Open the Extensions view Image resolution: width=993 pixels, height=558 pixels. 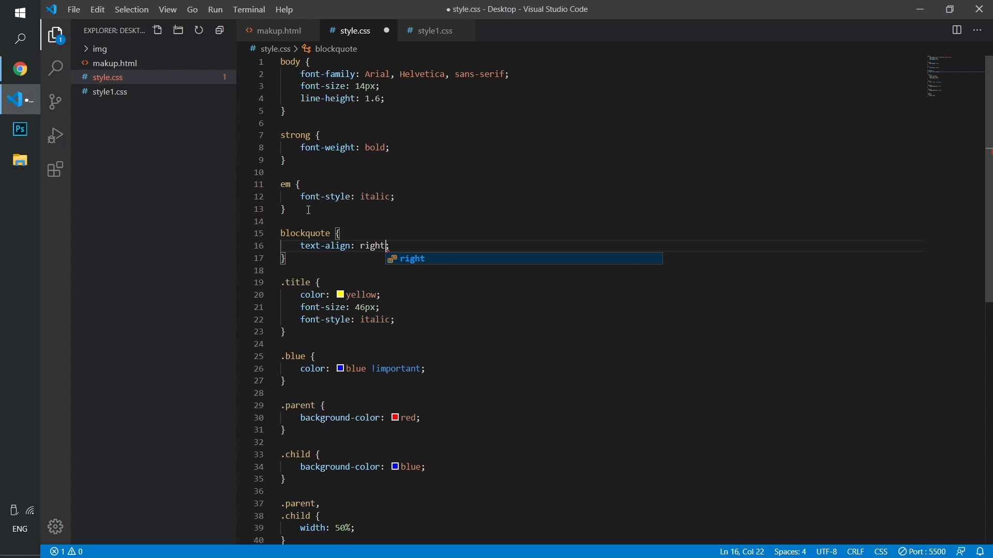55,169
